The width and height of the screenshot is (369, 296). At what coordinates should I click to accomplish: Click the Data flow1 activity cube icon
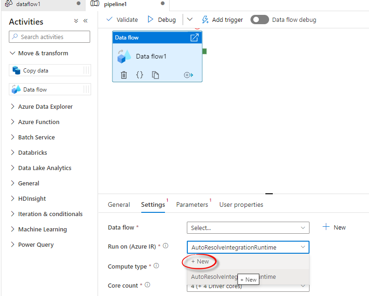click(x=124, y=57)
